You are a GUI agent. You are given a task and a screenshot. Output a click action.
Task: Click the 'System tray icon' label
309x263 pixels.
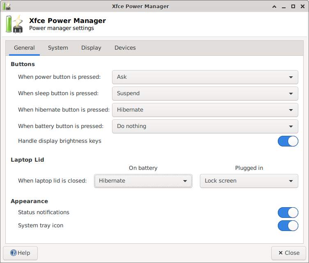(x=41, y=226)
